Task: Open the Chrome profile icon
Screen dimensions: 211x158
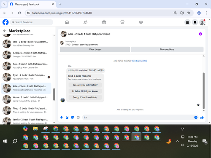Action: [199, 13]
